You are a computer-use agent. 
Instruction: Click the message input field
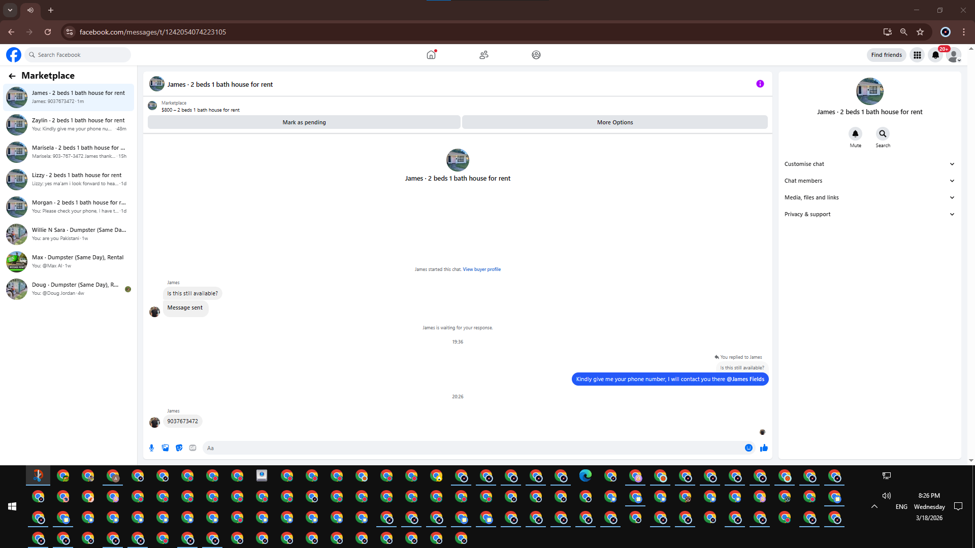[x=472, y=448]
